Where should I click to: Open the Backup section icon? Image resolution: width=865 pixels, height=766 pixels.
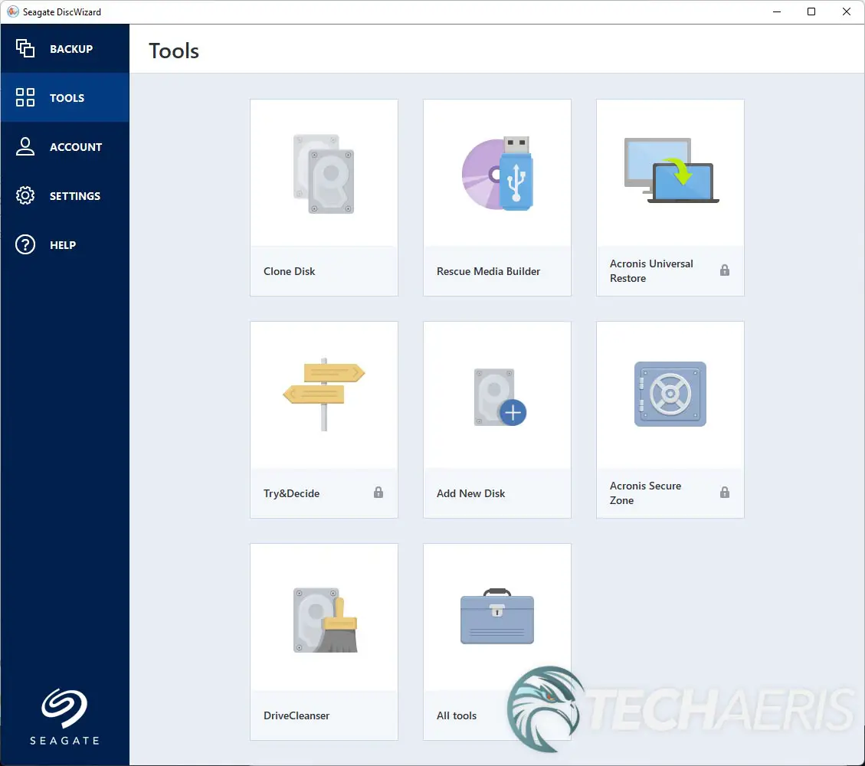[x=25, y=48]
